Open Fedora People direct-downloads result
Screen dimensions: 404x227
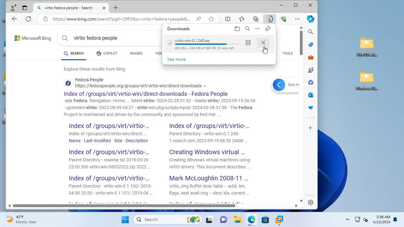coord(146,94)
